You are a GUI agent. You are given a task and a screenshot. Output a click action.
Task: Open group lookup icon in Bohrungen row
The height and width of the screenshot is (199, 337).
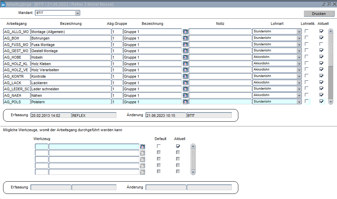185,38
